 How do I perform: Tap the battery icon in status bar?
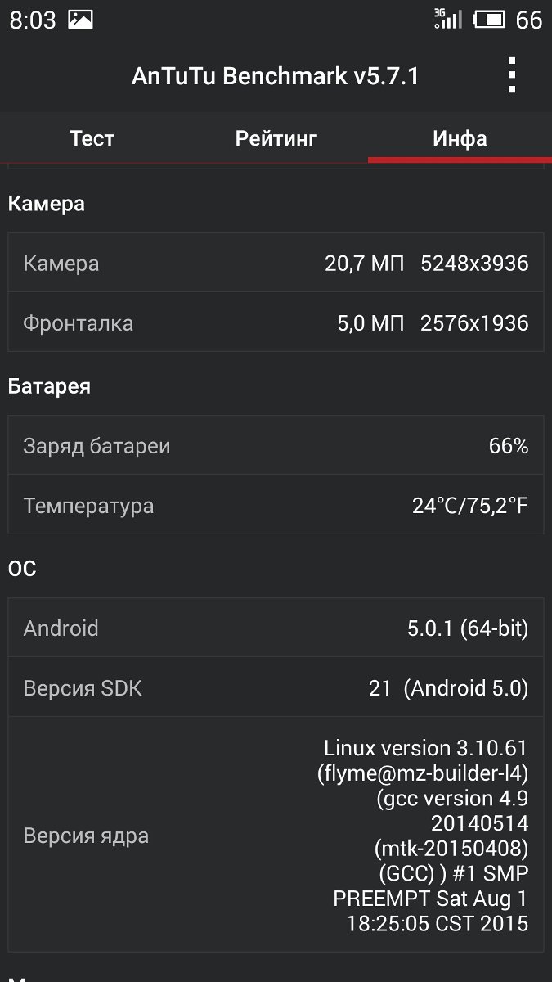coord(489,20)
